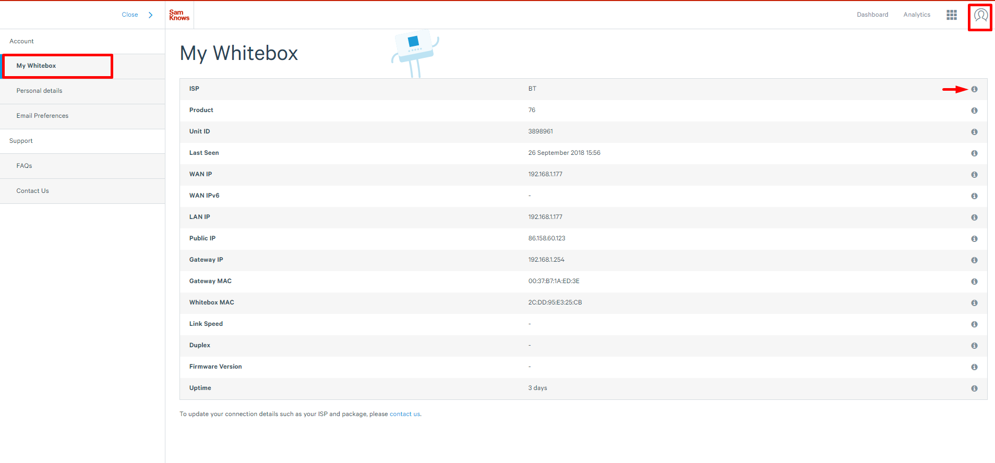The width and height of the screenshot is (995, 463).
Task: Show info for the Public IP row
Action: point(974,239)
